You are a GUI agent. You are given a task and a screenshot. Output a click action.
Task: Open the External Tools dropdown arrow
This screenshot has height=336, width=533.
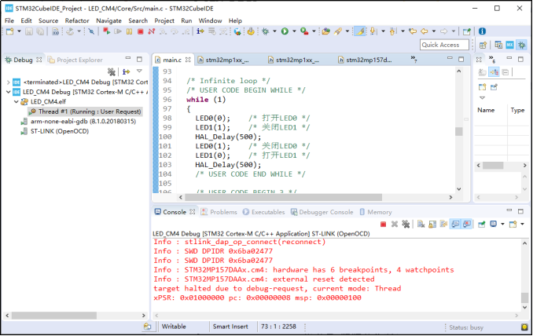click(x=314, y=31)
